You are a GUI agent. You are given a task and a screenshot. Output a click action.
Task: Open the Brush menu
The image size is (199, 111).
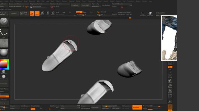(6, 1)
